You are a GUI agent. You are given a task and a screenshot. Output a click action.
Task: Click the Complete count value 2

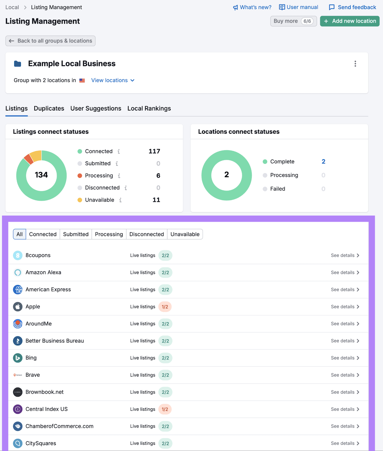324,162
